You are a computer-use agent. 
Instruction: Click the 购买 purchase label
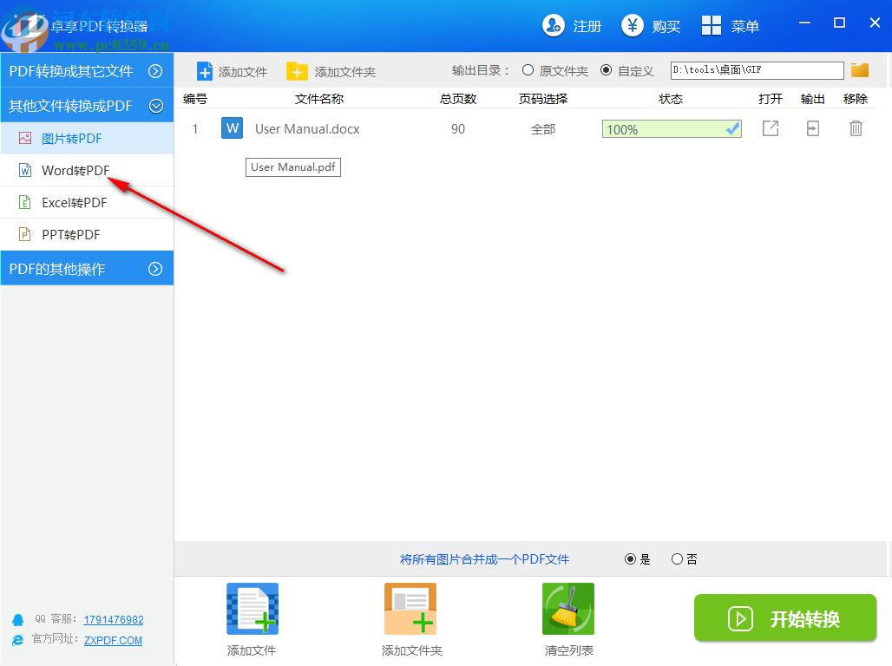click(x=666, y=26)
